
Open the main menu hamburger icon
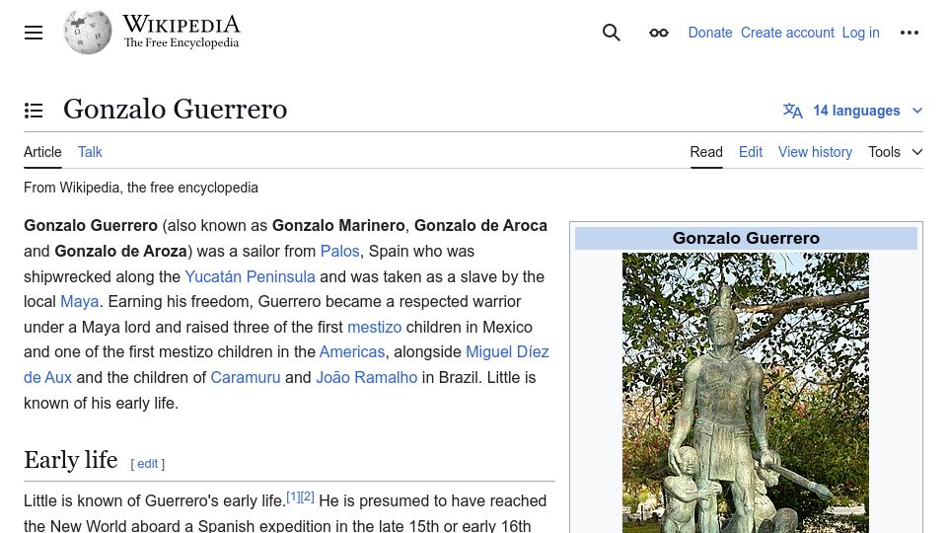click(x=34, y=33)
